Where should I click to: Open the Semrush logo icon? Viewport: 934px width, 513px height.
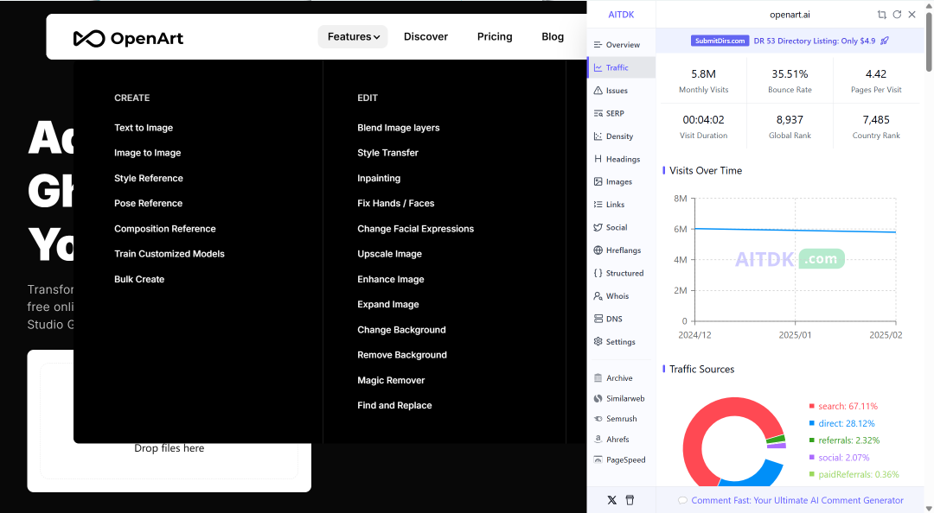pos(598,419)
